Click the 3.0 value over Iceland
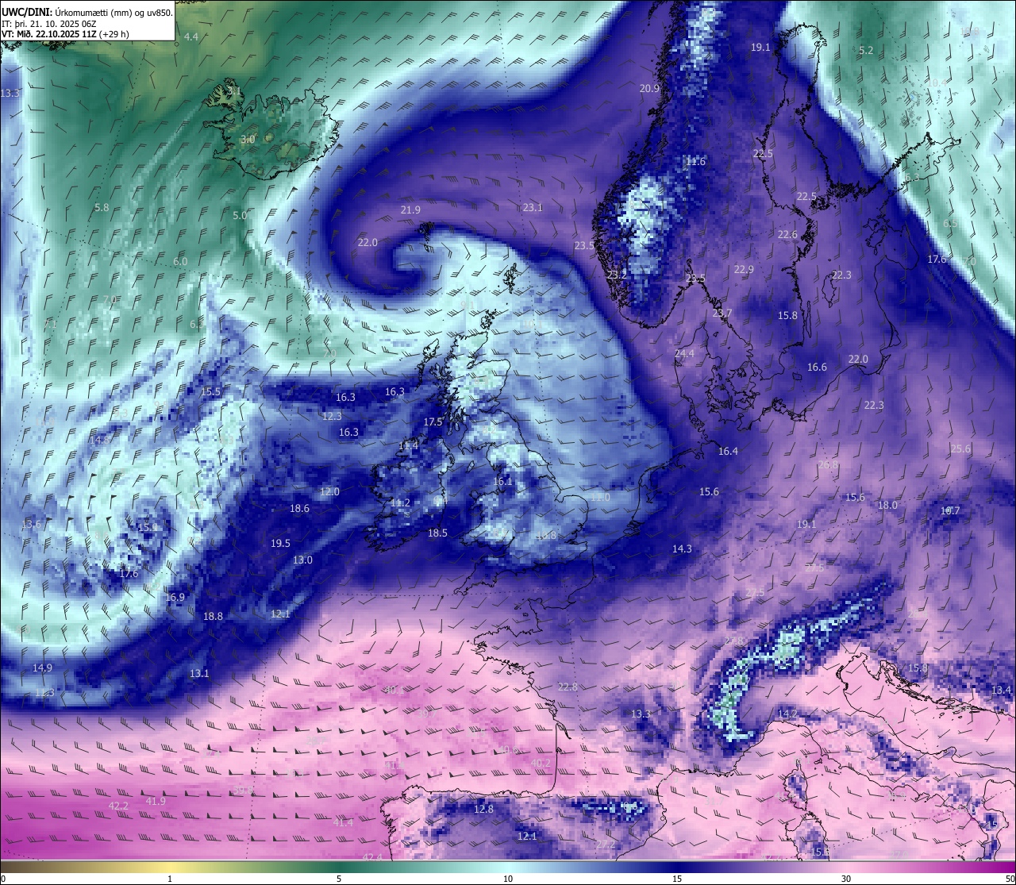 click(x=248, y=140)
